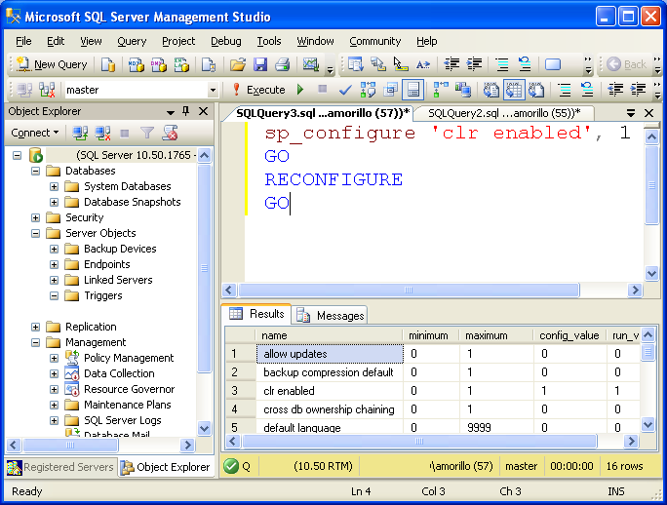Select the 'clr enabled' result cell
This screenshot has width=667, height=505.
[x=330, y=391]
